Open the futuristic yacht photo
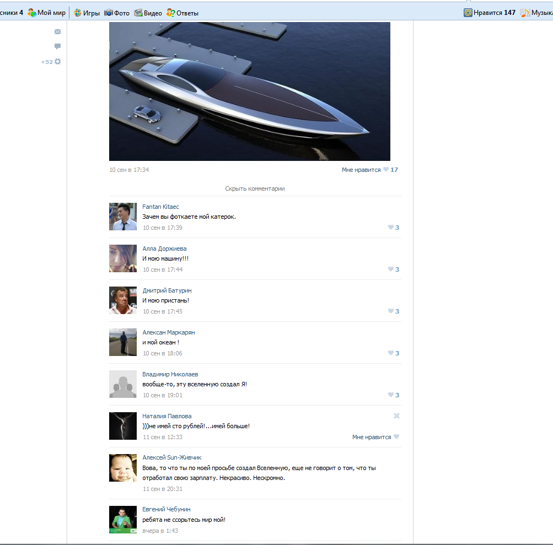Image resolution: width=553 pixels, height=545 pixels. [x=249, y=91]
